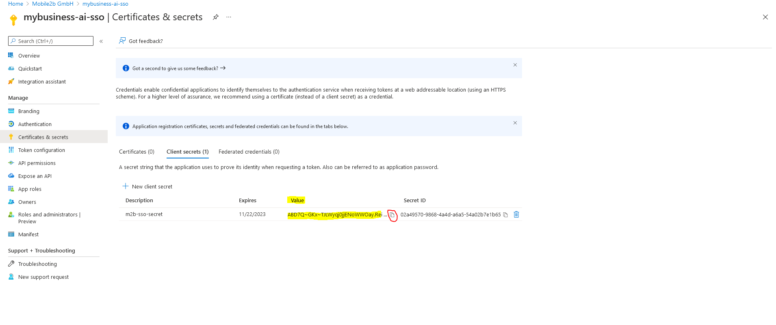The width and height of the screenshot is (776, 325).
Task: Close the Certificates & secrets blade
Action: click(765, 17)
